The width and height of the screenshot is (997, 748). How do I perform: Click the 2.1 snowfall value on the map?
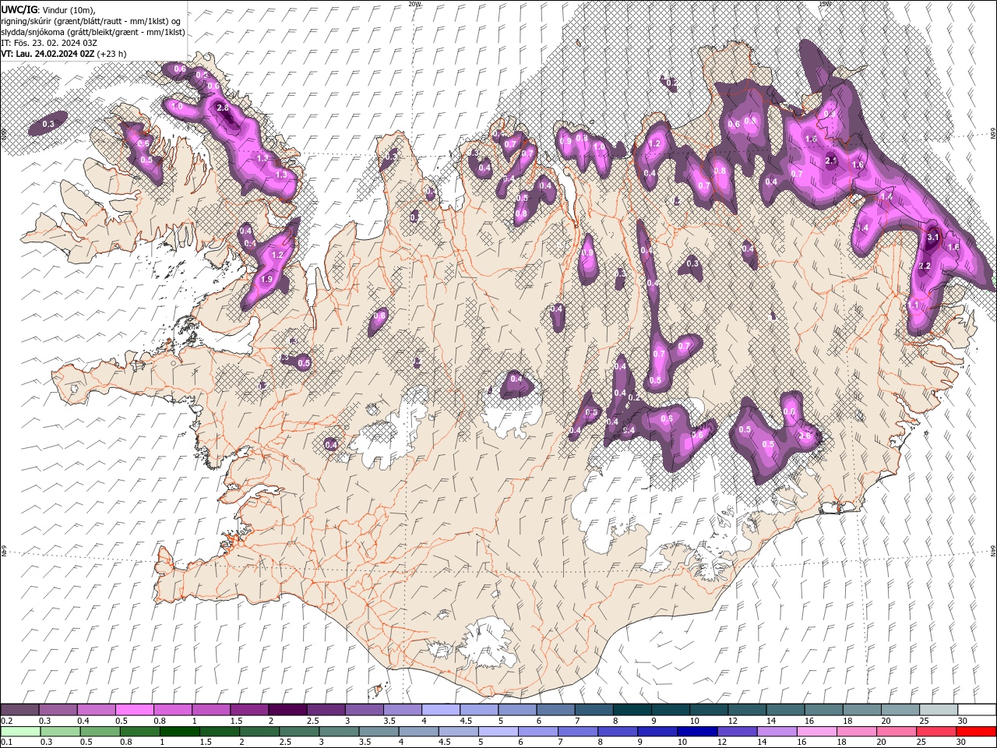click(x=830, y=161)
